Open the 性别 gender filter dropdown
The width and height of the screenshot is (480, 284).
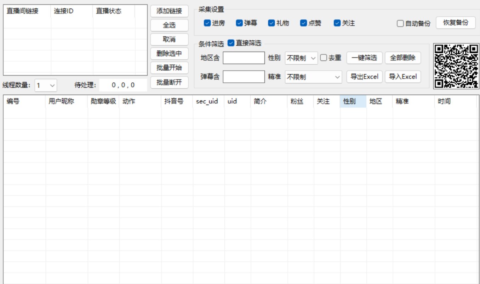point(301,58)
